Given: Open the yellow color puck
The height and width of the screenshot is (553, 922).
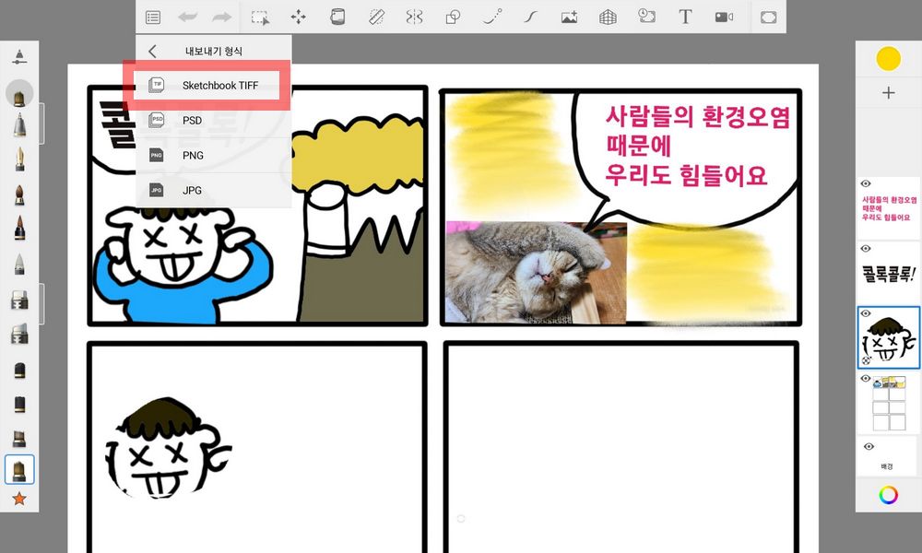Looking at the screenshot, I should click(889, 59).
